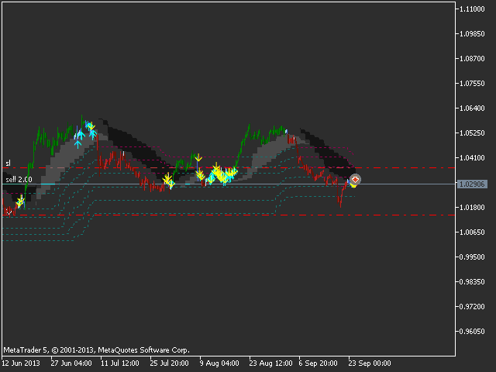Click the sell trade marker icon
Screen dimensions: 496x372
[355, 180]
